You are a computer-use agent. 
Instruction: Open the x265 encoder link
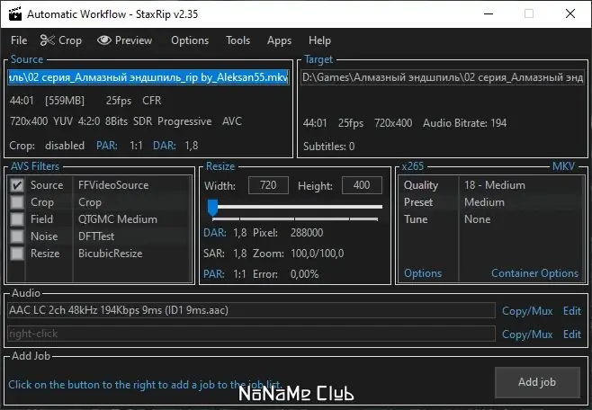point(412,166)
